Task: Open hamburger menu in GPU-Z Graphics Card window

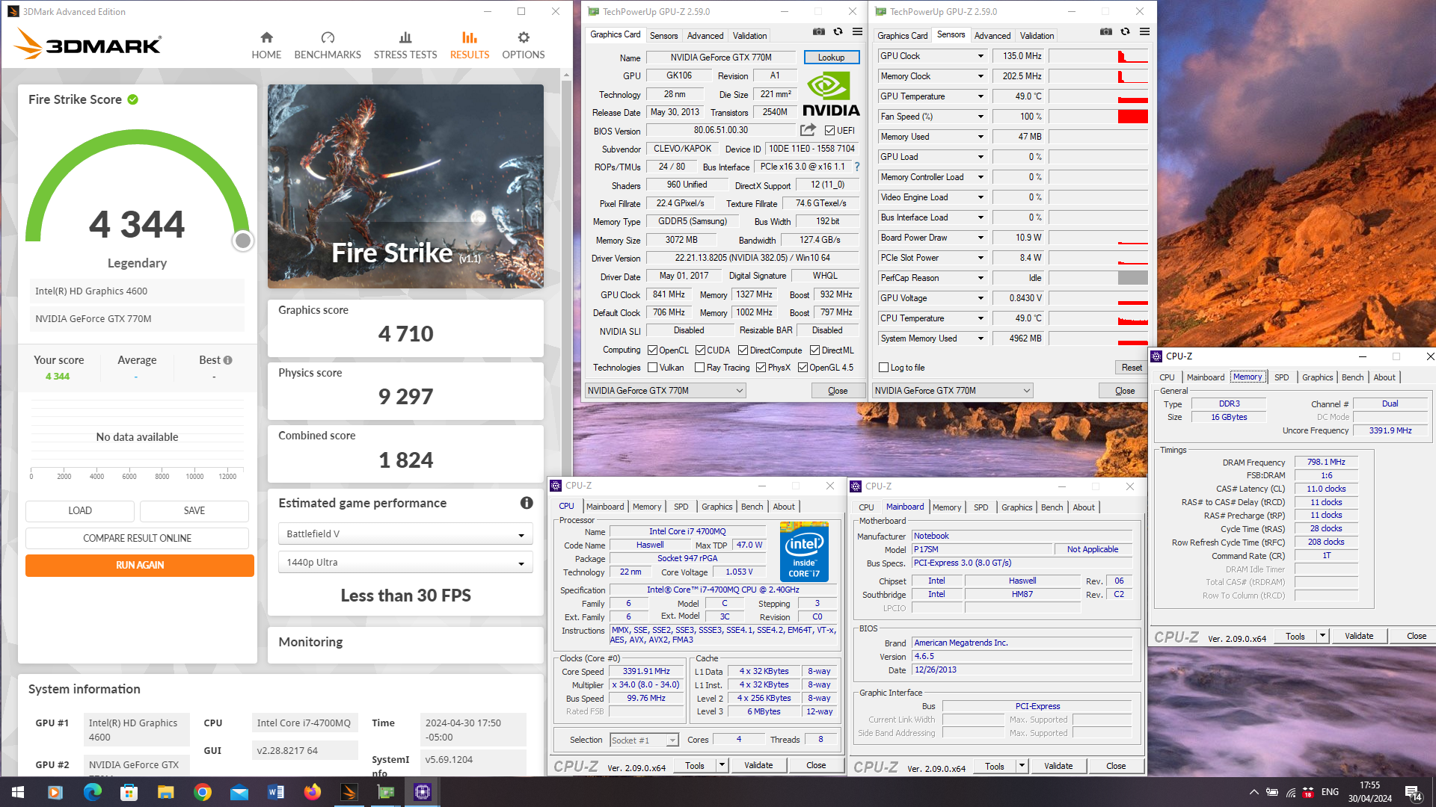Action: pos(858,32)
